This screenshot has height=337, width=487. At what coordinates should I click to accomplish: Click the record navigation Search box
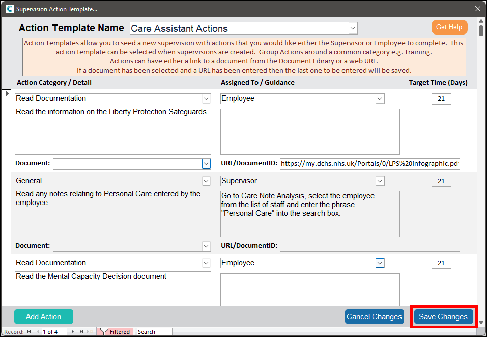[x=154, y=332]
